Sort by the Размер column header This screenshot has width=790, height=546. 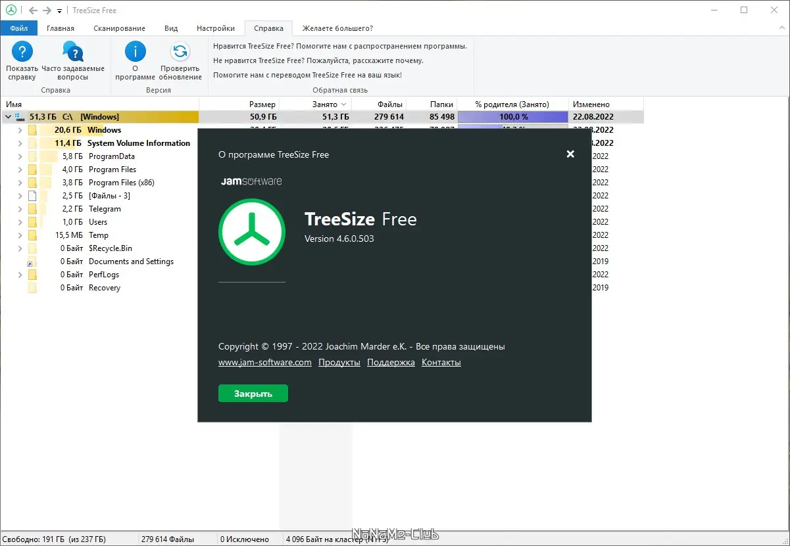coord(239,104)
